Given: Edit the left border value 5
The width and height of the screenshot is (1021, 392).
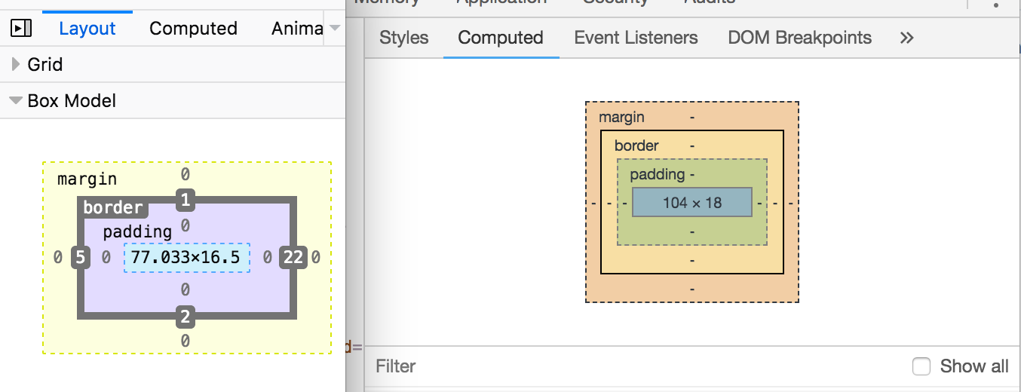Looking at the screenshot, I should click(x=81, y=258).
